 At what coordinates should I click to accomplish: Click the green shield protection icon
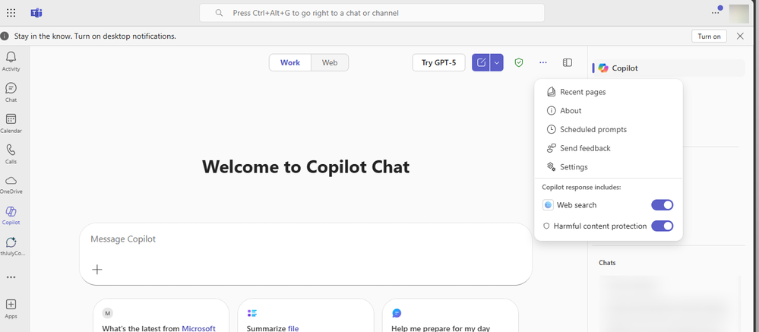[x=519, y=62]
